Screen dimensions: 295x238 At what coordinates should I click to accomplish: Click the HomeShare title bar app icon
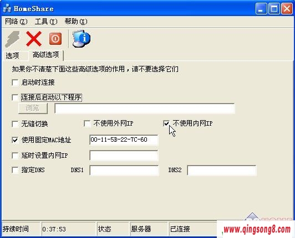tap(7, 9)
